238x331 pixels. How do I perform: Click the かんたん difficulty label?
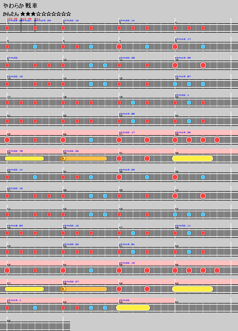coord(11,14)
